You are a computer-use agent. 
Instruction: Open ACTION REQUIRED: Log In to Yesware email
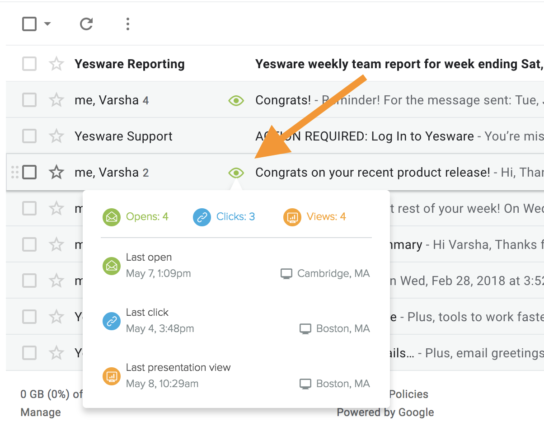coord(364,136)
